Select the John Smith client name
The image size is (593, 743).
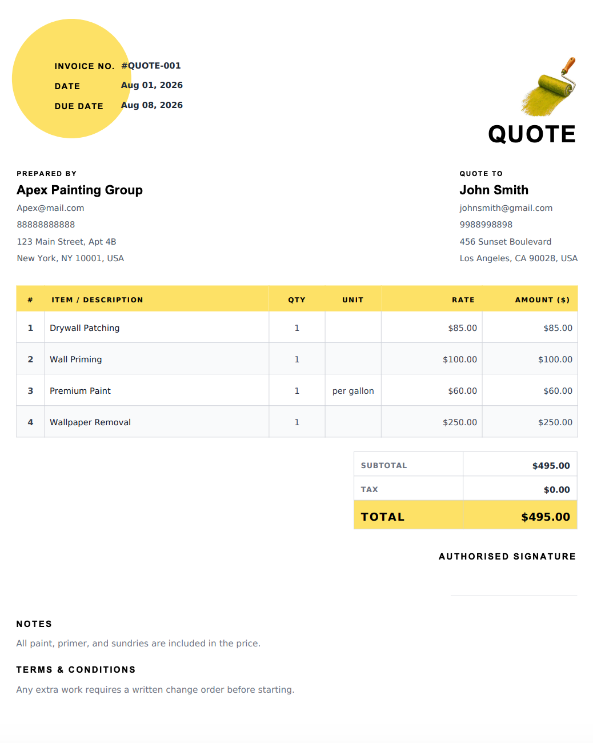494,190
